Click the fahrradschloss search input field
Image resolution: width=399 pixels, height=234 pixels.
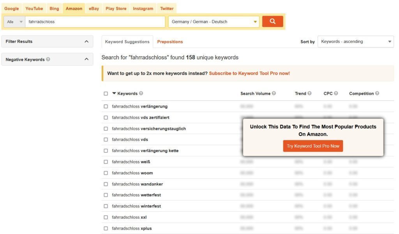click(95, 21)
